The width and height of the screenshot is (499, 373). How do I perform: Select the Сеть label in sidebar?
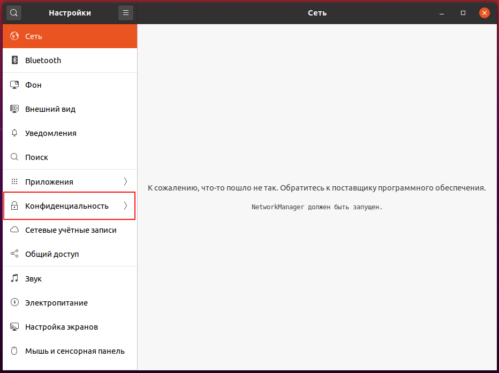tap(34, 36)
